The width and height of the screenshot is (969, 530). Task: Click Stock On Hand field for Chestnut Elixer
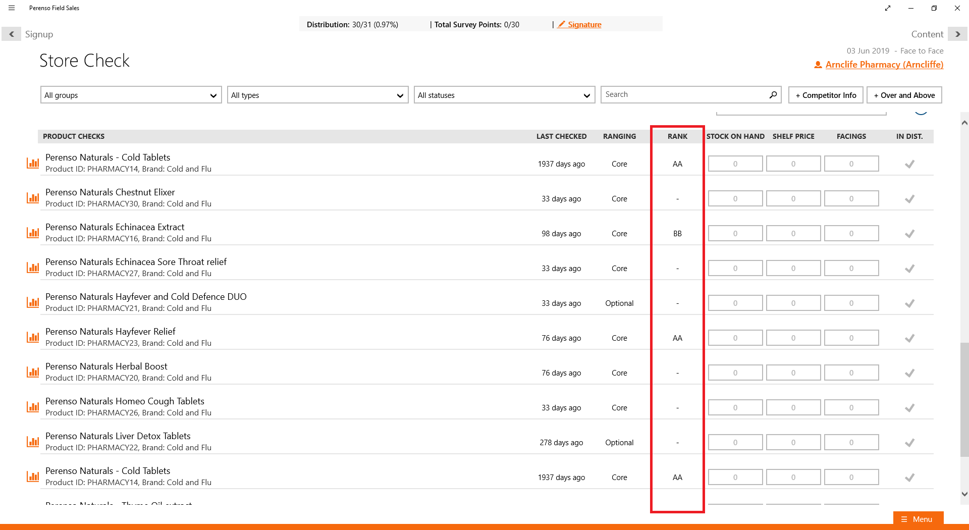click(735, 198)
